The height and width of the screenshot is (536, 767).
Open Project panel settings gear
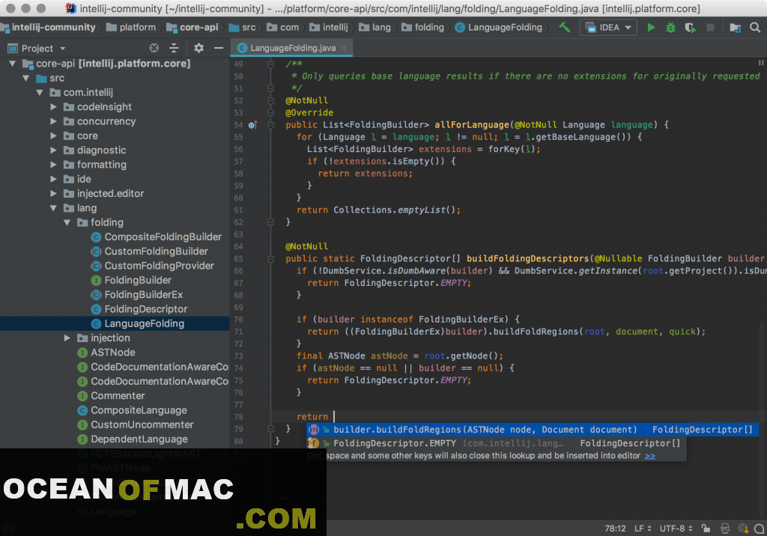pyautogui.click(x=198, y=48)
